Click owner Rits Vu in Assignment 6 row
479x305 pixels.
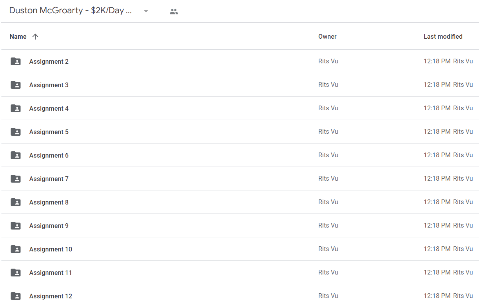coord(328,155)
